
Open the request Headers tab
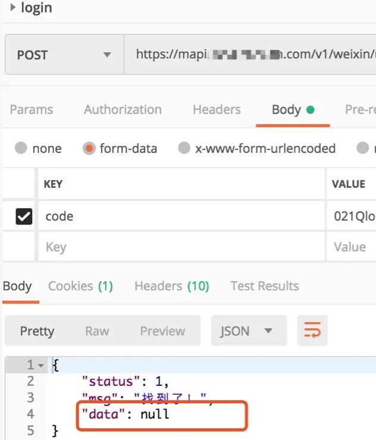[x=217, y=109]
